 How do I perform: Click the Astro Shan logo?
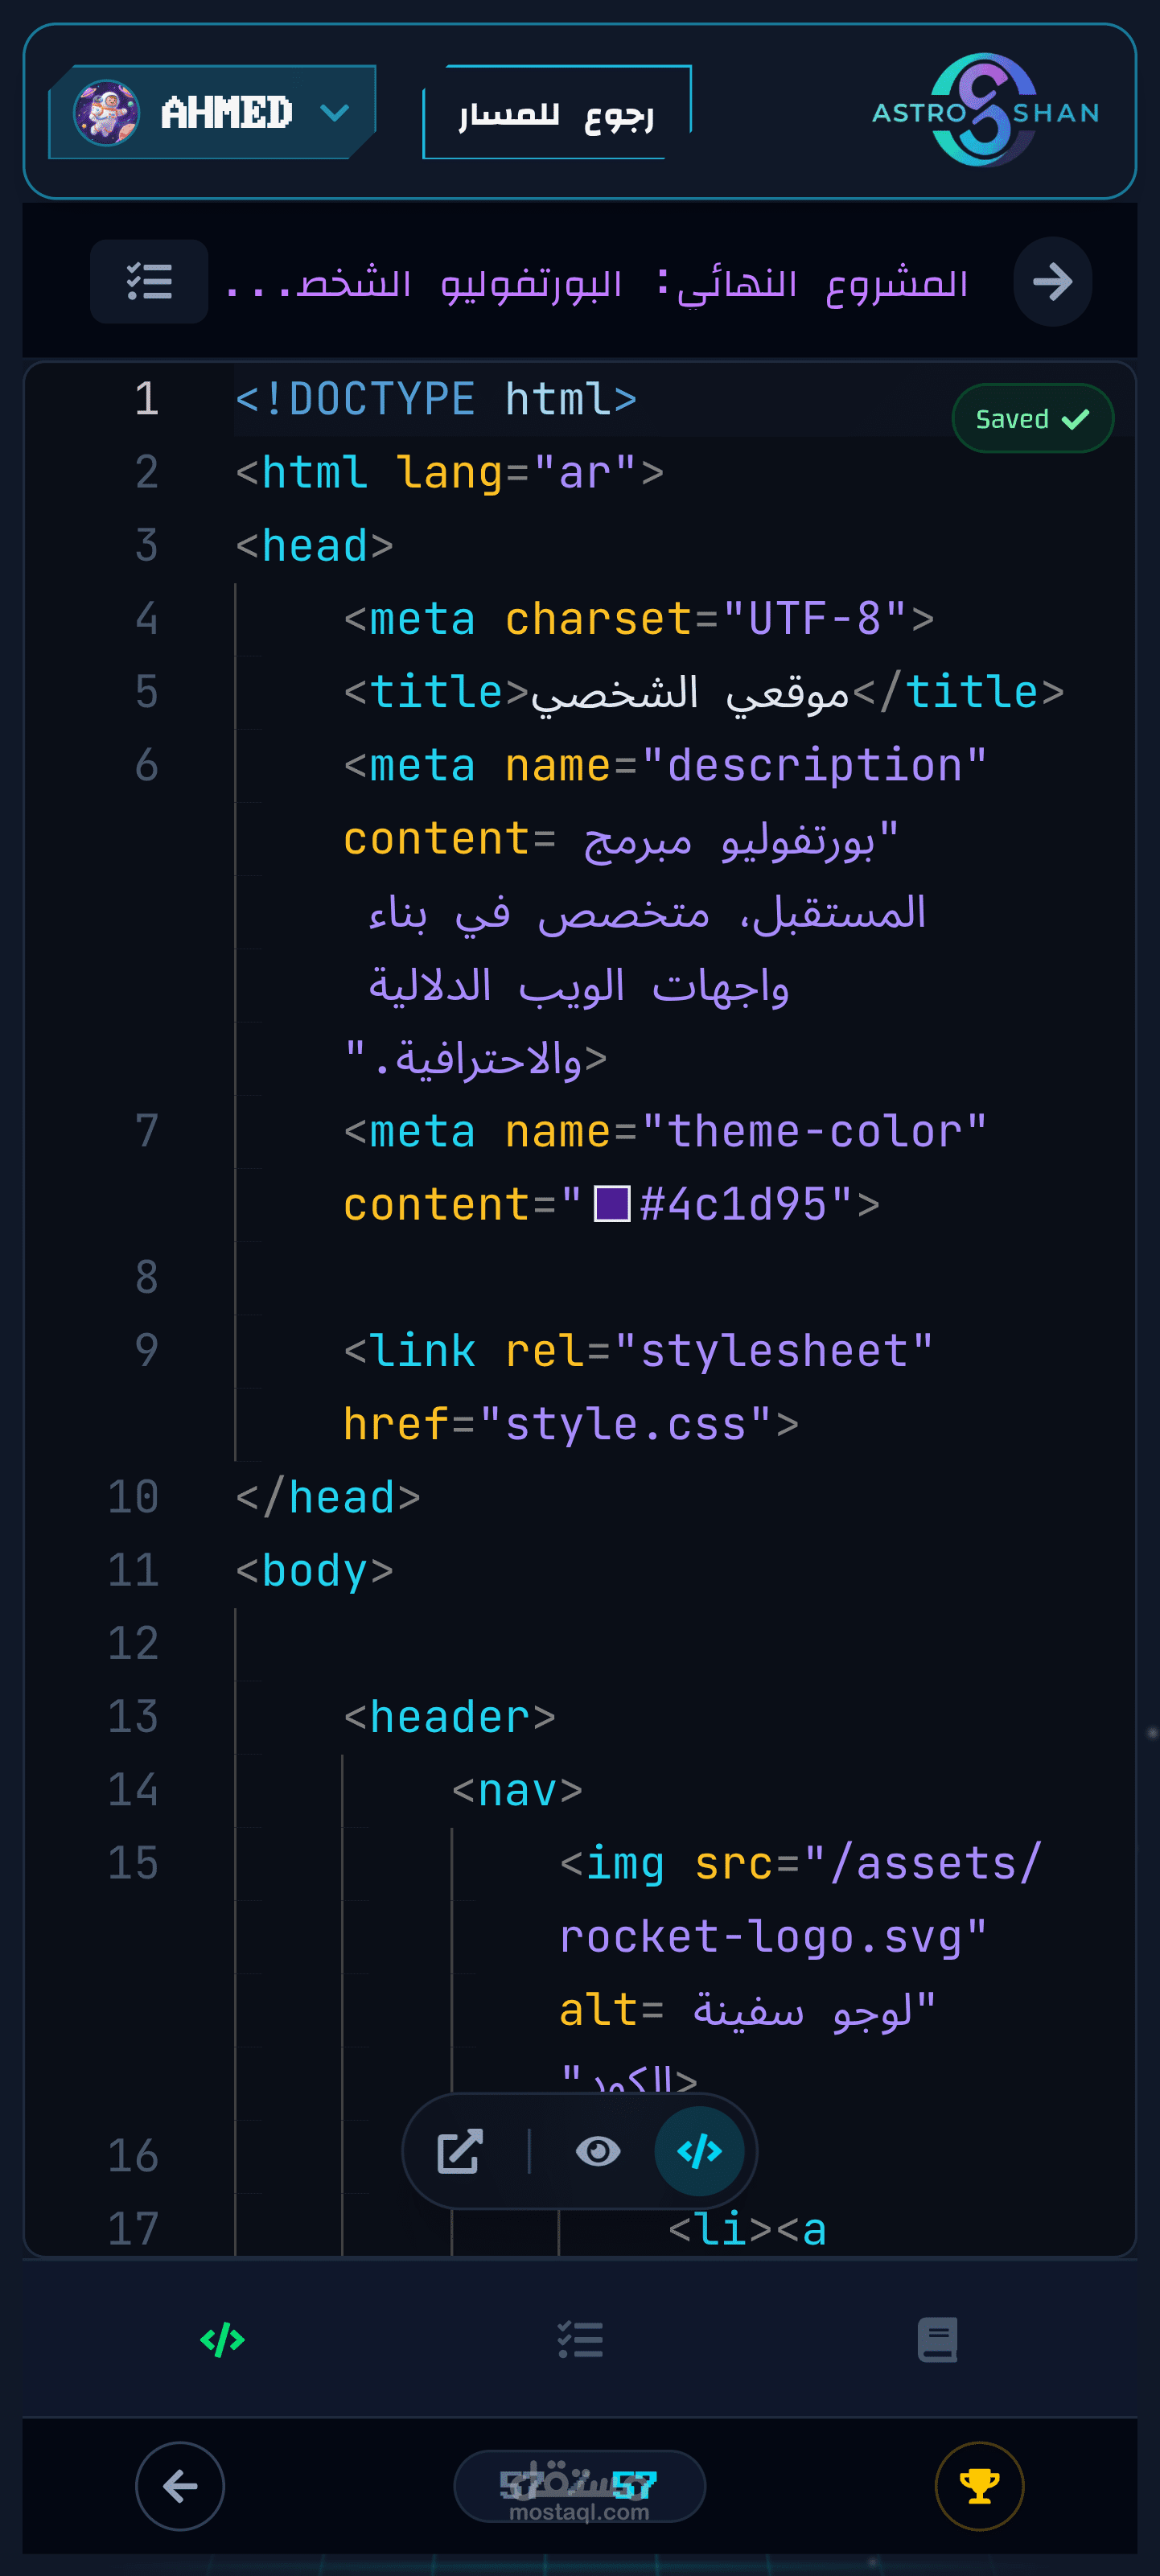(985, 111)
